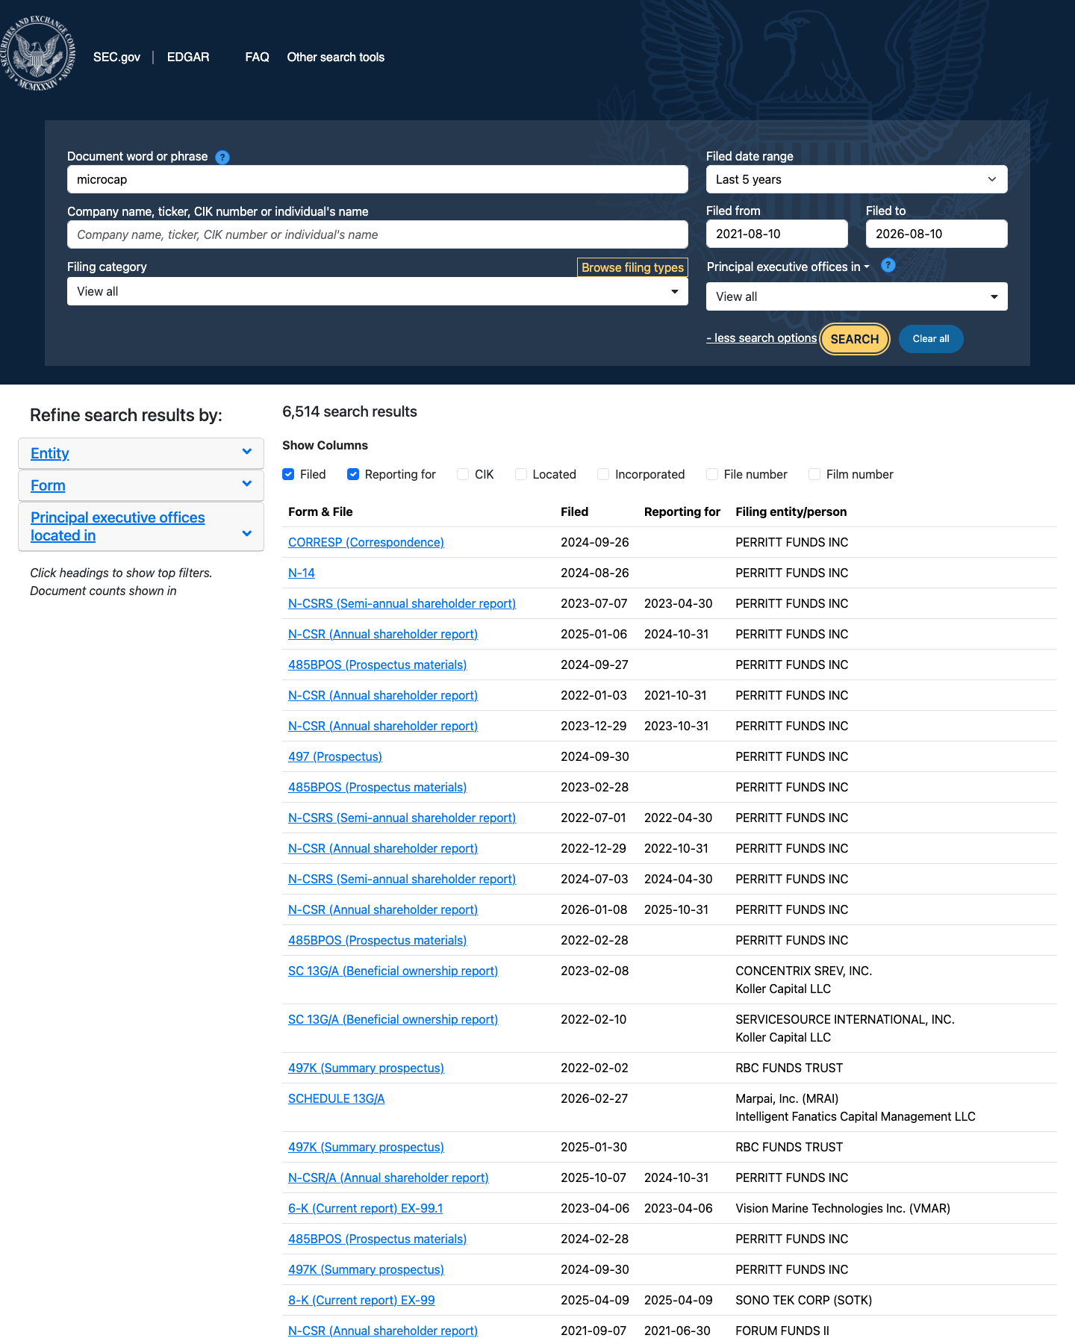Enable the Film number column checkbox
The width and height of the screenshot is (1075, 1344).
pyautogui.click(x=814, y=474)
